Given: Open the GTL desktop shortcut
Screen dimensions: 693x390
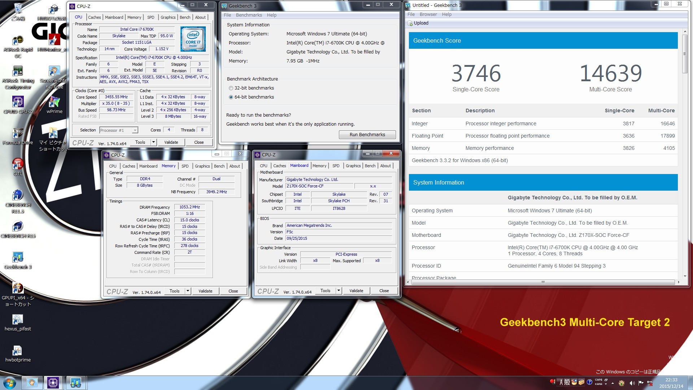Looking at the screenshot, I should point(18,167).
